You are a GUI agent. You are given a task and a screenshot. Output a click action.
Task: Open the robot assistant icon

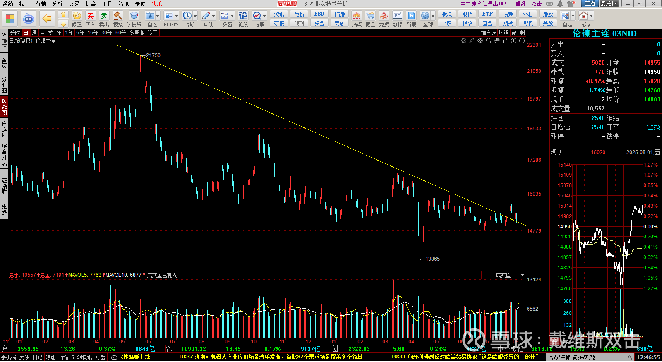click(29, 19)
